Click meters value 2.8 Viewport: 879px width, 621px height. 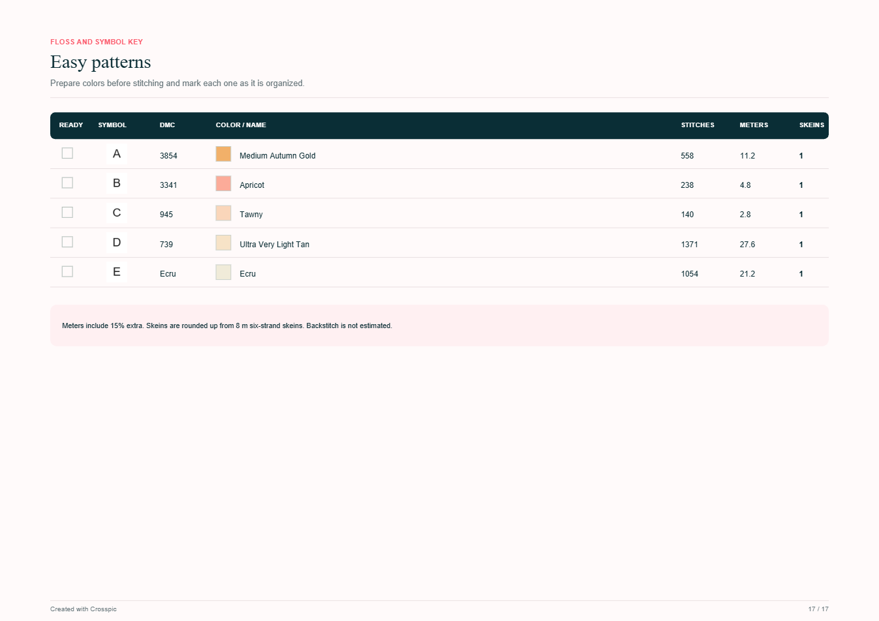pos(745,215)
